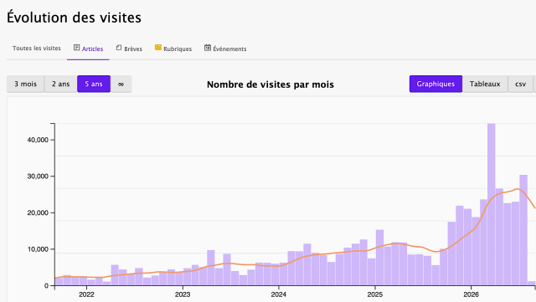Click the orange trend line peak
536x302 pixels.
(x=518, y=189)
